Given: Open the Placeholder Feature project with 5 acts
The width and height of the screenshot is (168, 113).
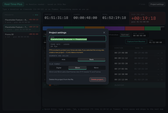Looking at the screenshot, I should tap(22, 21).
